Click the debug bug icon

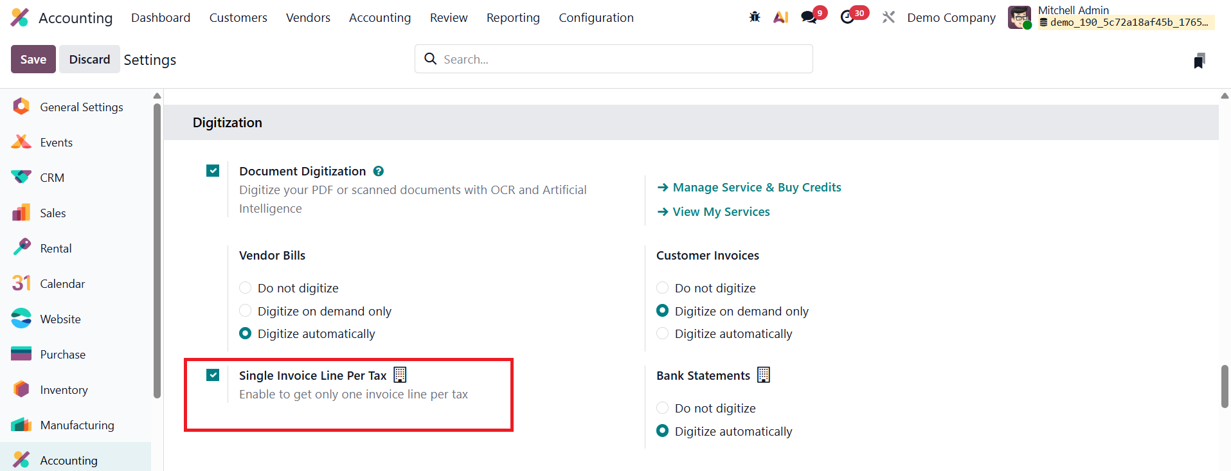755,17
